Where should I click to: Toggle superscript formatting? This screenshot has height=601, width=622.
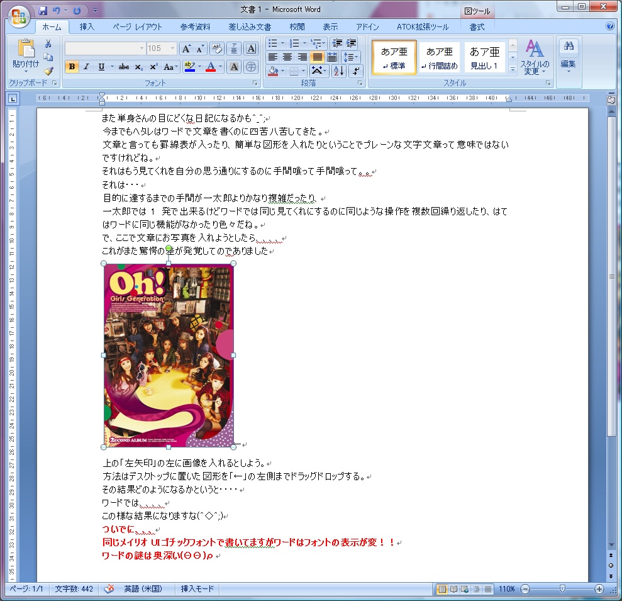pos(153,67)
